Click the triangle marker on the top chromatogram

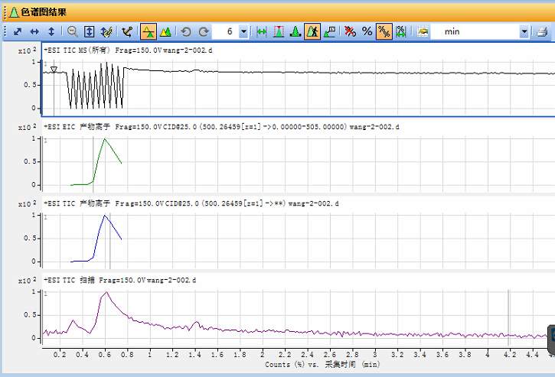click(53, 70)
